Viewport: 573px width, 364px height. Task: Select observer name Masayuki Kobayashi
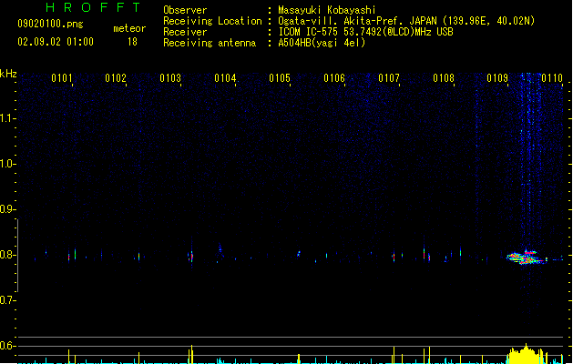coord(327,10)
